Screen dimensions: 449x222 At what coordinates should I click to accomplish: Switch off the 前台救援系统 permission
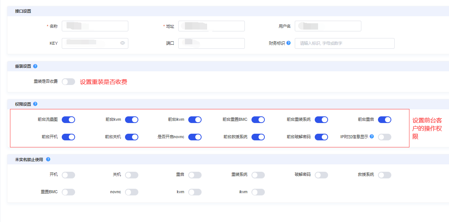tap(258, 137)
